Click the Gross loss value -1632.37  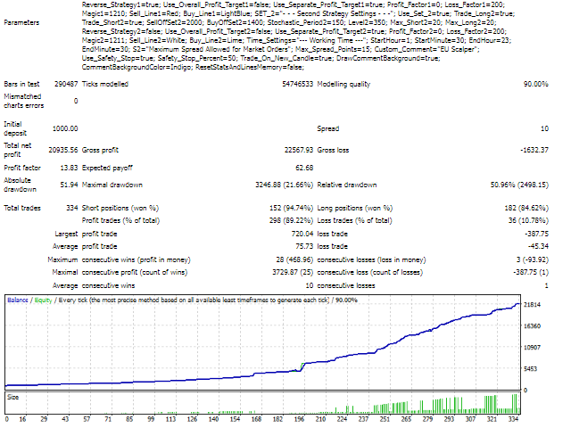tap(534, 150)
